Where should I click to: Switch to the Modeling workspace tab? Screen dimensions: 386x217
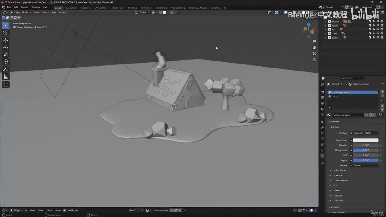(x=71, y=8)
